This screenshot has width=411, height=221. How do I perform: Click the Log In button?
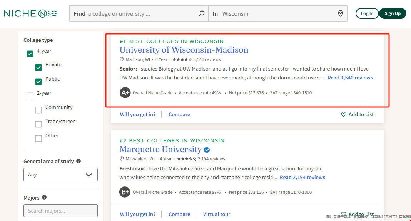point(367,13)
